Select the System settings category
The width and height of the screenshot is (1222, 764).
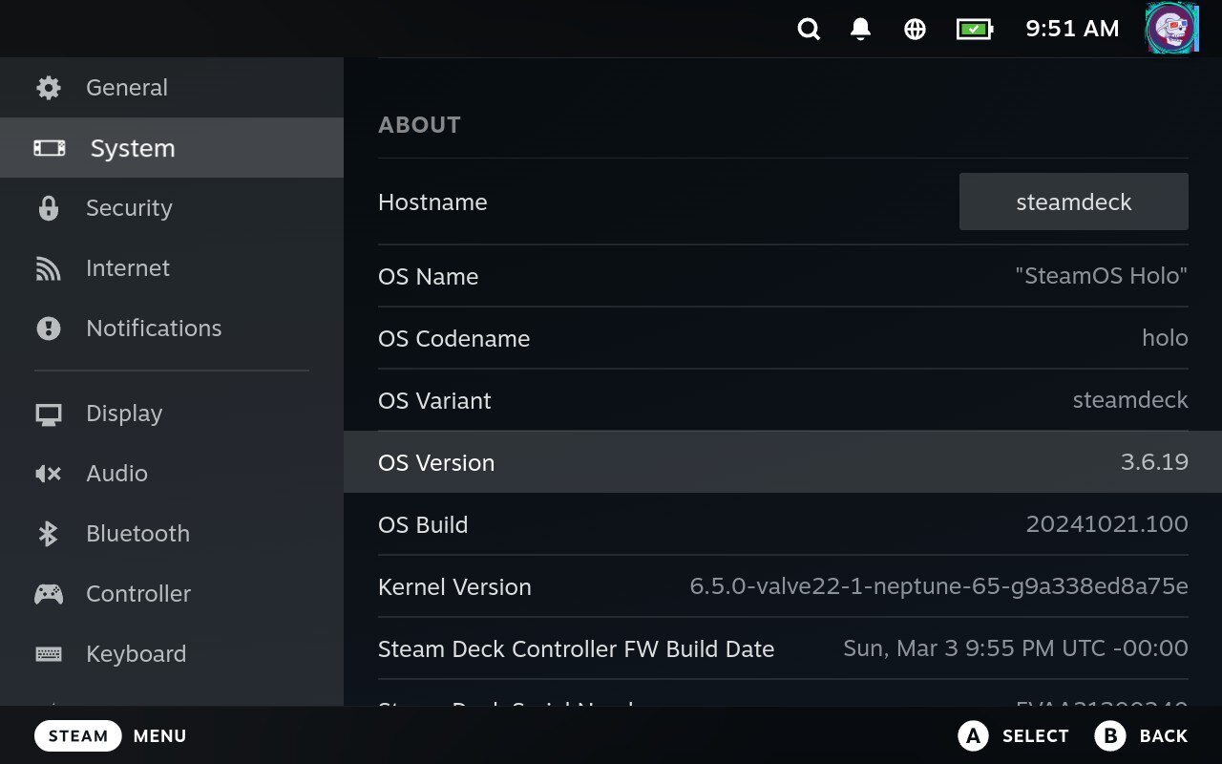(172, 148)
